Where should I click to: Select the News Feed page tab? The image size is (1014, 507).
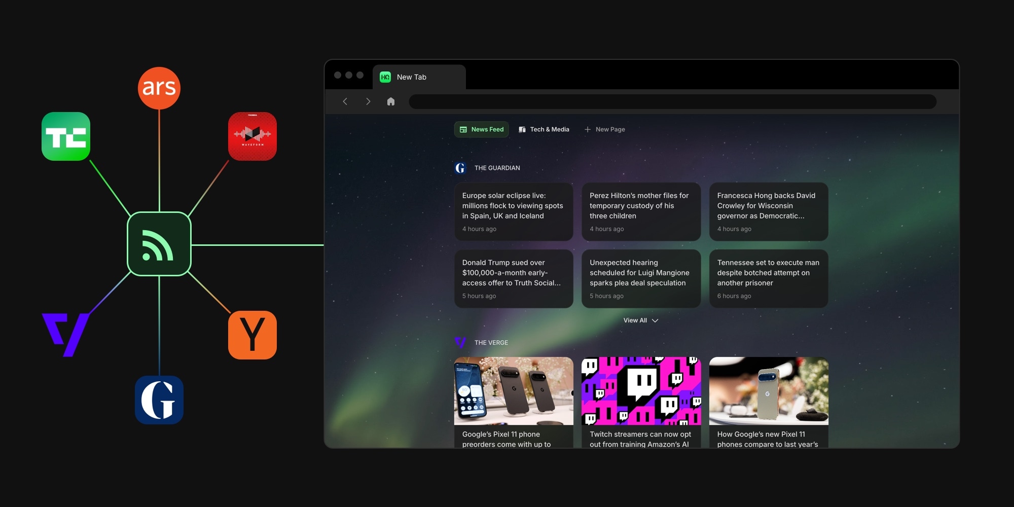(x=482, y=129)
